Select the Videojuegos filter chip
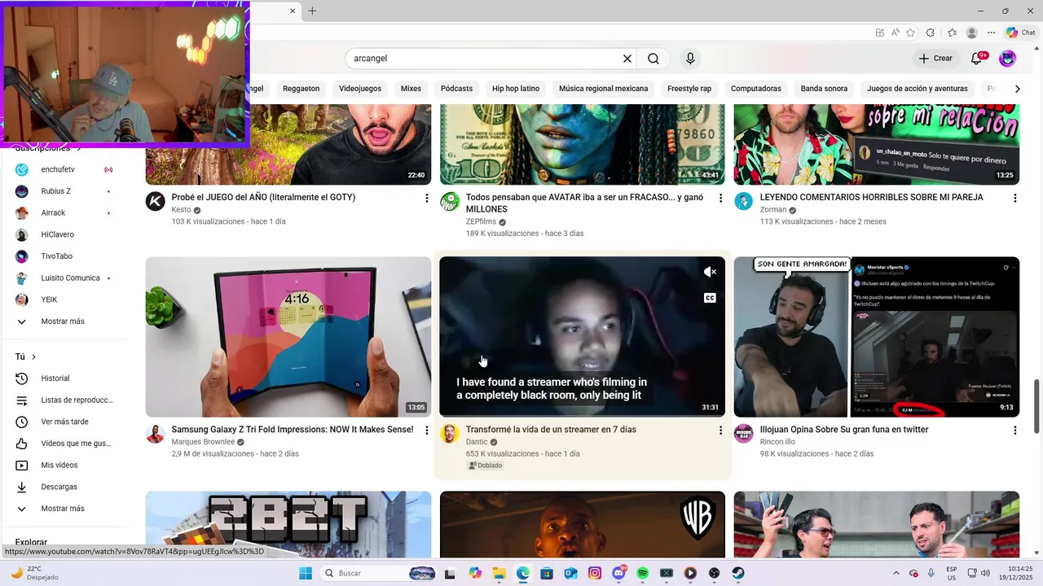 tap(360, 89)
